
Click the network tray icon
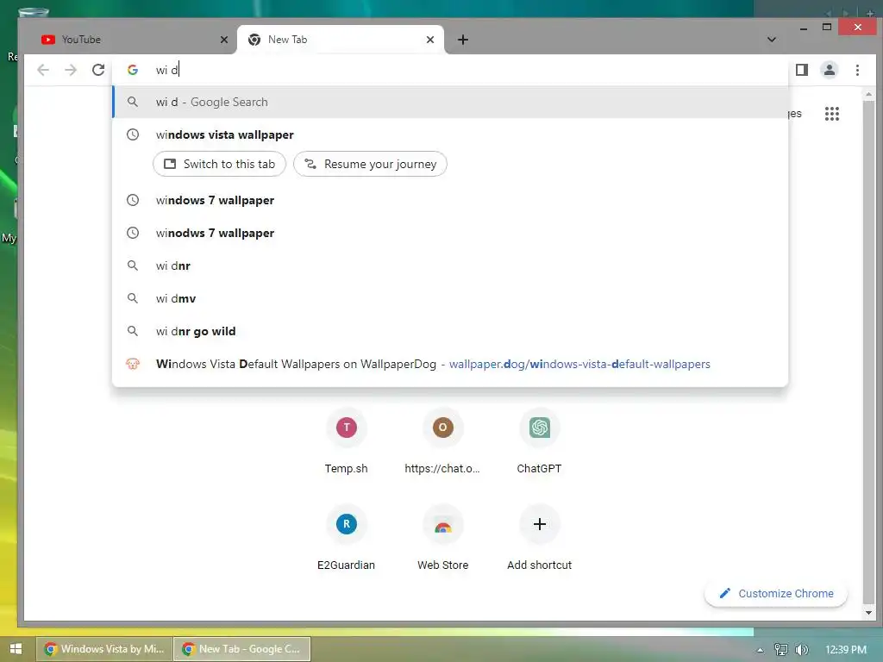(x=780, y=650)
